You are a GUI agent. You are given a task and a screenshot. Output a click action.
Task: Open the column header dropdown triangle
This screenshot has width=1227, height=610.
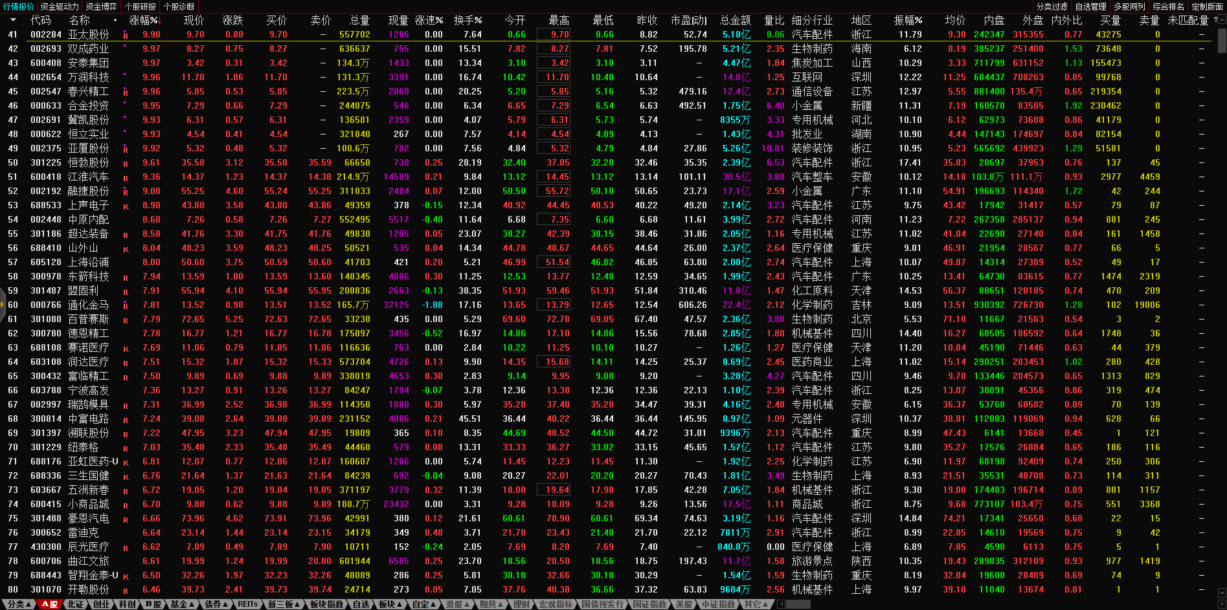(x=13, y=20)
